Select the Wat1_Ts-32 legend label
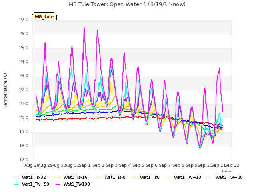The width and height of the screenshot is (256, 192). click(34, 177)
